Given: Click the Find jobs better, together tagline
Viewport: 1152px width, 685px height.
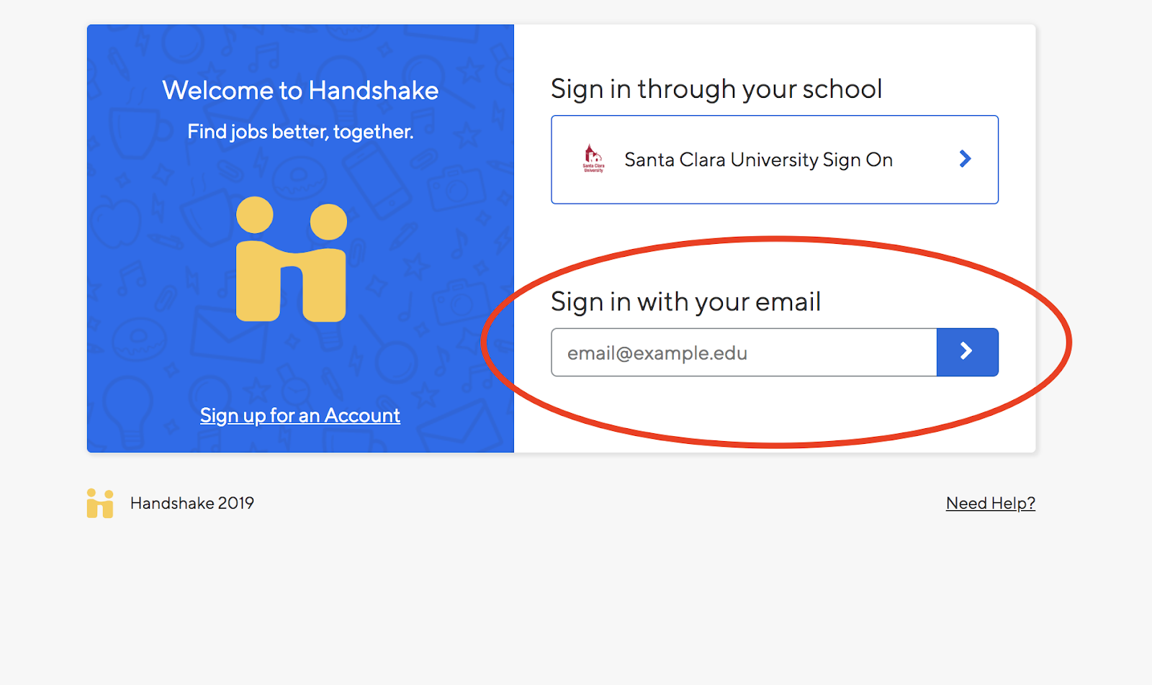Looking at the screenshot, I should click(300, 132).
